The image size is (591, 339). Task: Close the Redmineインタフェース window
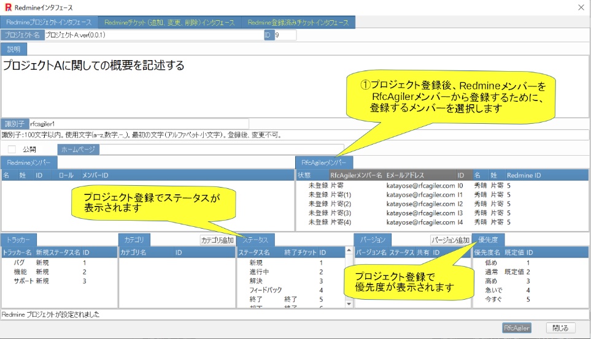pyautogui.click(x=581, y=7)
